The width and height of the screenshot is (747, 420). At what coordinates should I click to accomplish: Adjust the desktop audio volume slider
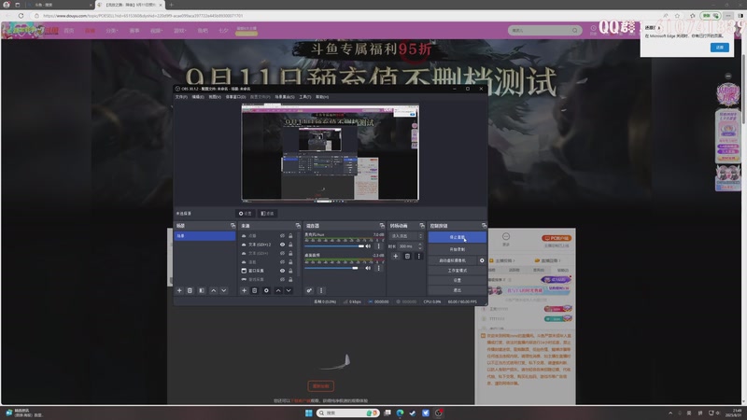(332, 268)
